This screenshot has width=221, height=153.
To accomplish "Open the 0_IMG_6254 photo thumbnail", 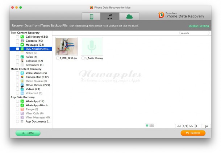I will [67, 46].
